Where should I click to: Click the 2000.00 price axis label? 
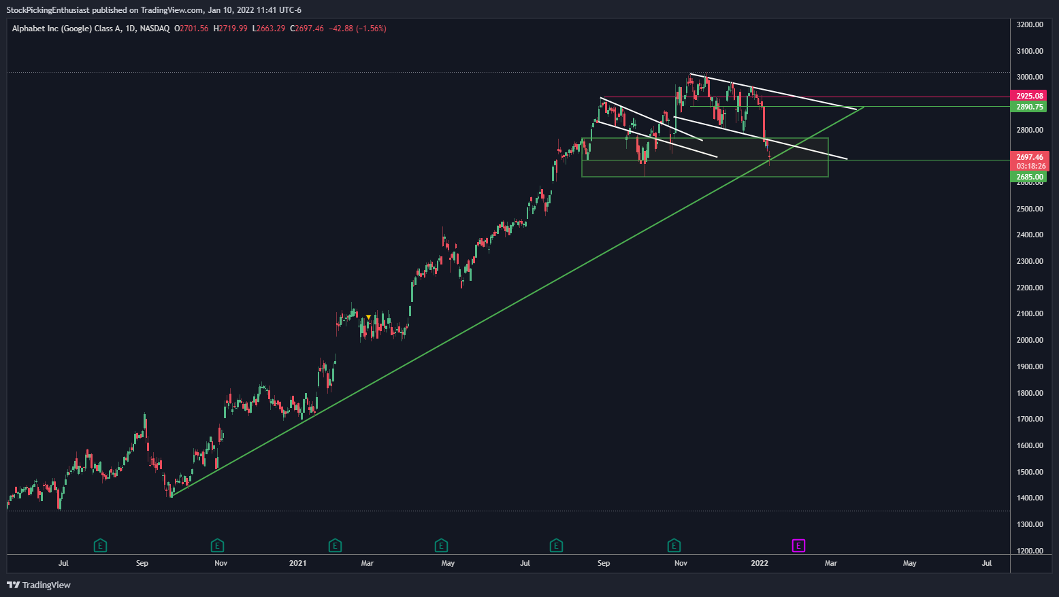1030,340
